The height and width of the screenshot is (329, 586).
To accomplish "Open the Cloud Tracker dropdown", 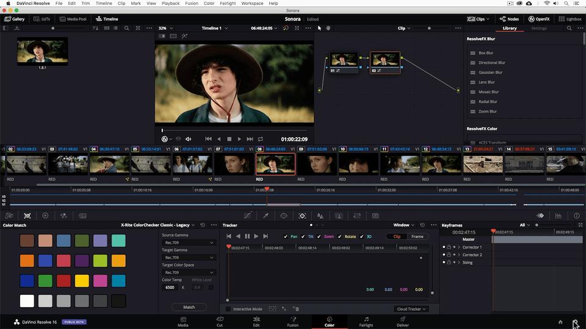I will pyautogui.click(x=411, y=309).
